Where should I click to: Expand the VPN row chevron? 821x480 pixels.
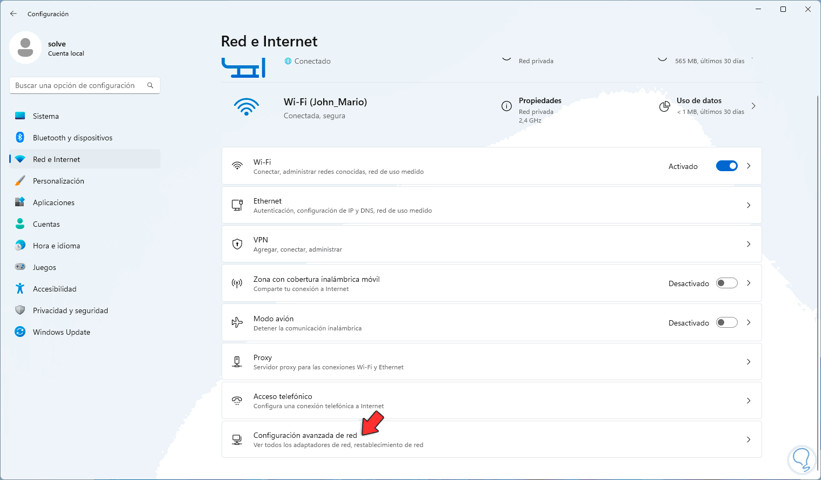pos(749,244)
